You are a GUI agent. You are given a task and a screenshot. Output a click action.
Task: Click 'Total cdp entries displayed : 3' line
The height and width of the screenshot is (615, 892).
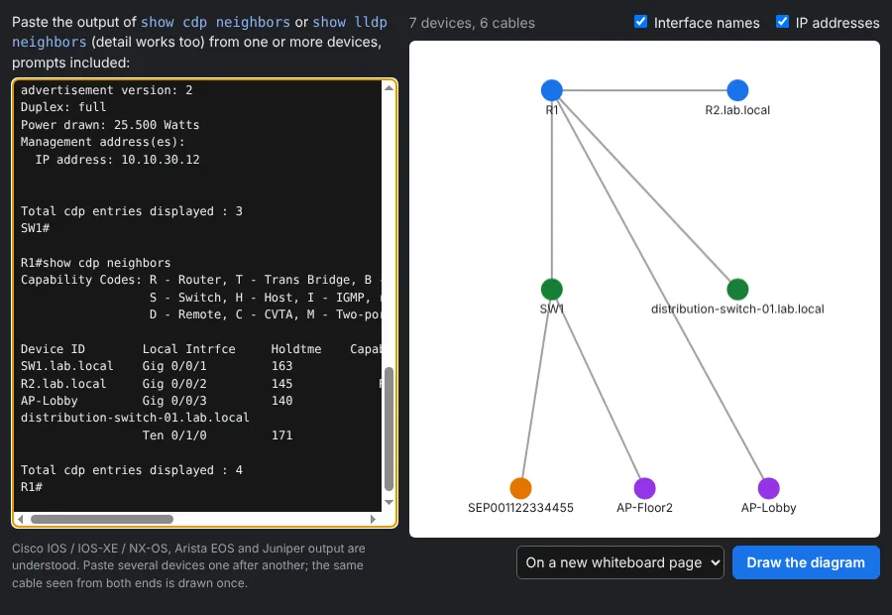coord(132,210)
